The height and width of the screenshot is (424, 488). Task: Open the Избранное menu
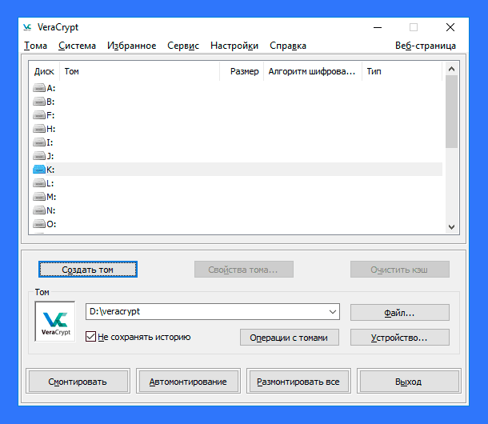tap(132, 46)
